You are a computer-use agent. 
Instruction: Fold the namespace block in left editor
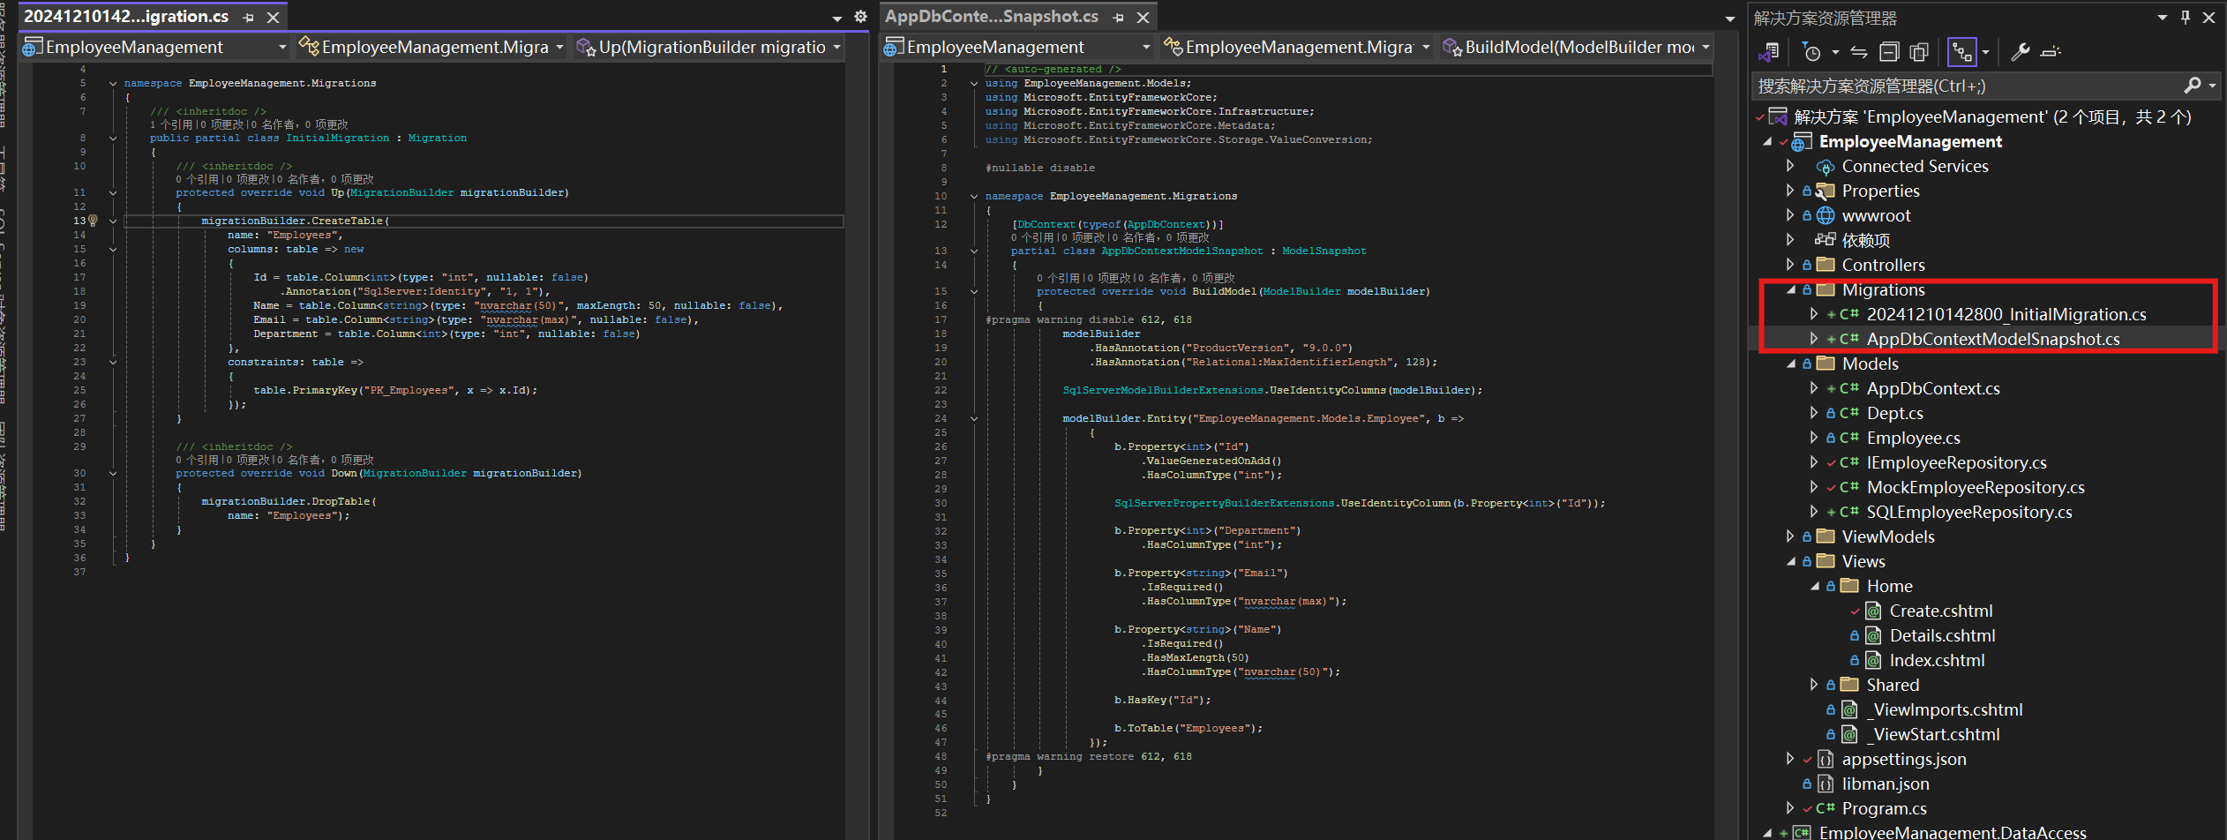(113, 83)
